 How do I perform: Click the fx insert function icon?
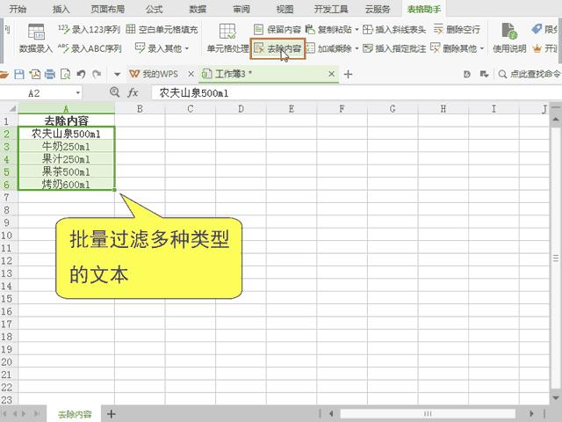[x=133, y=93]
